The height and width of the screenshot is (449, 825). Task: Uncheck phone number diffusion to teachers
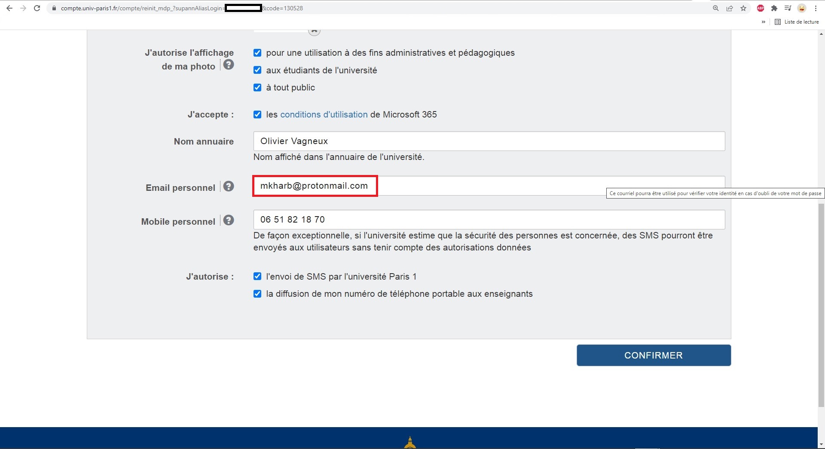[x=257, y=294]
